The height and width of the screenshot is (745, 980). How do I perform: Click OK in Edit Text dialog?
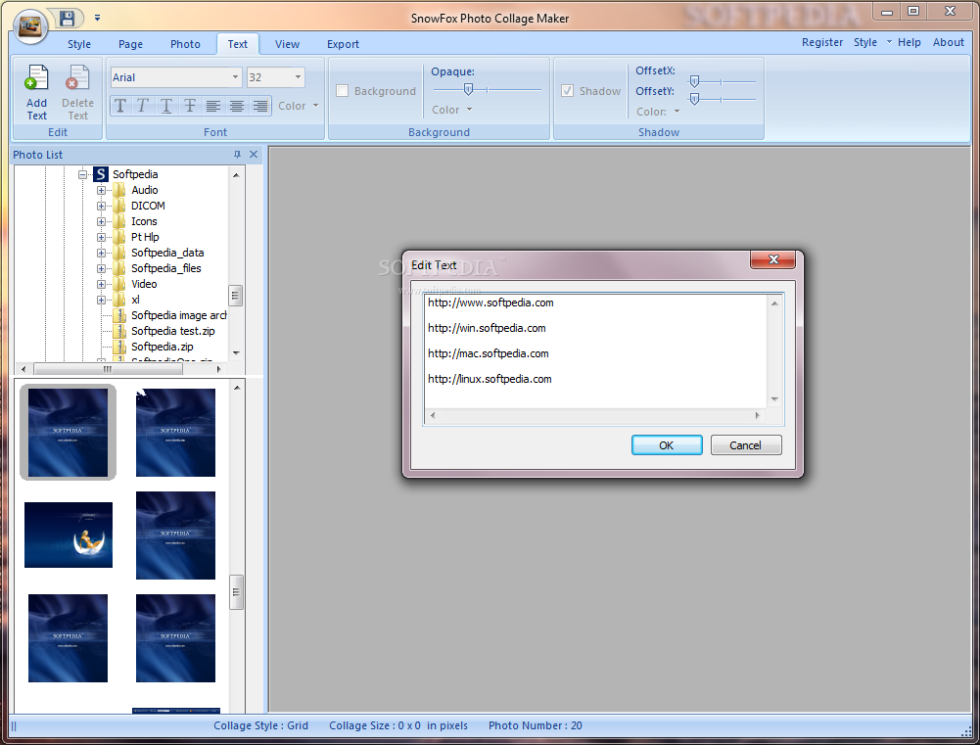(x=667, y=445)
